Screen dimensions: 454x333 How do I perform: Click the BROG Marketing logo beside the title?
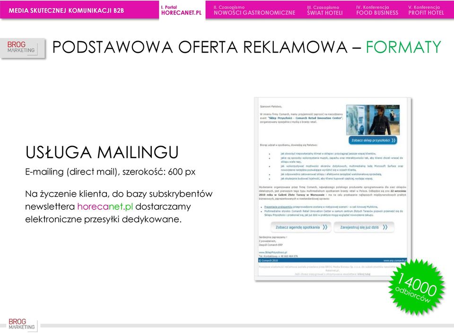(23, 48)
